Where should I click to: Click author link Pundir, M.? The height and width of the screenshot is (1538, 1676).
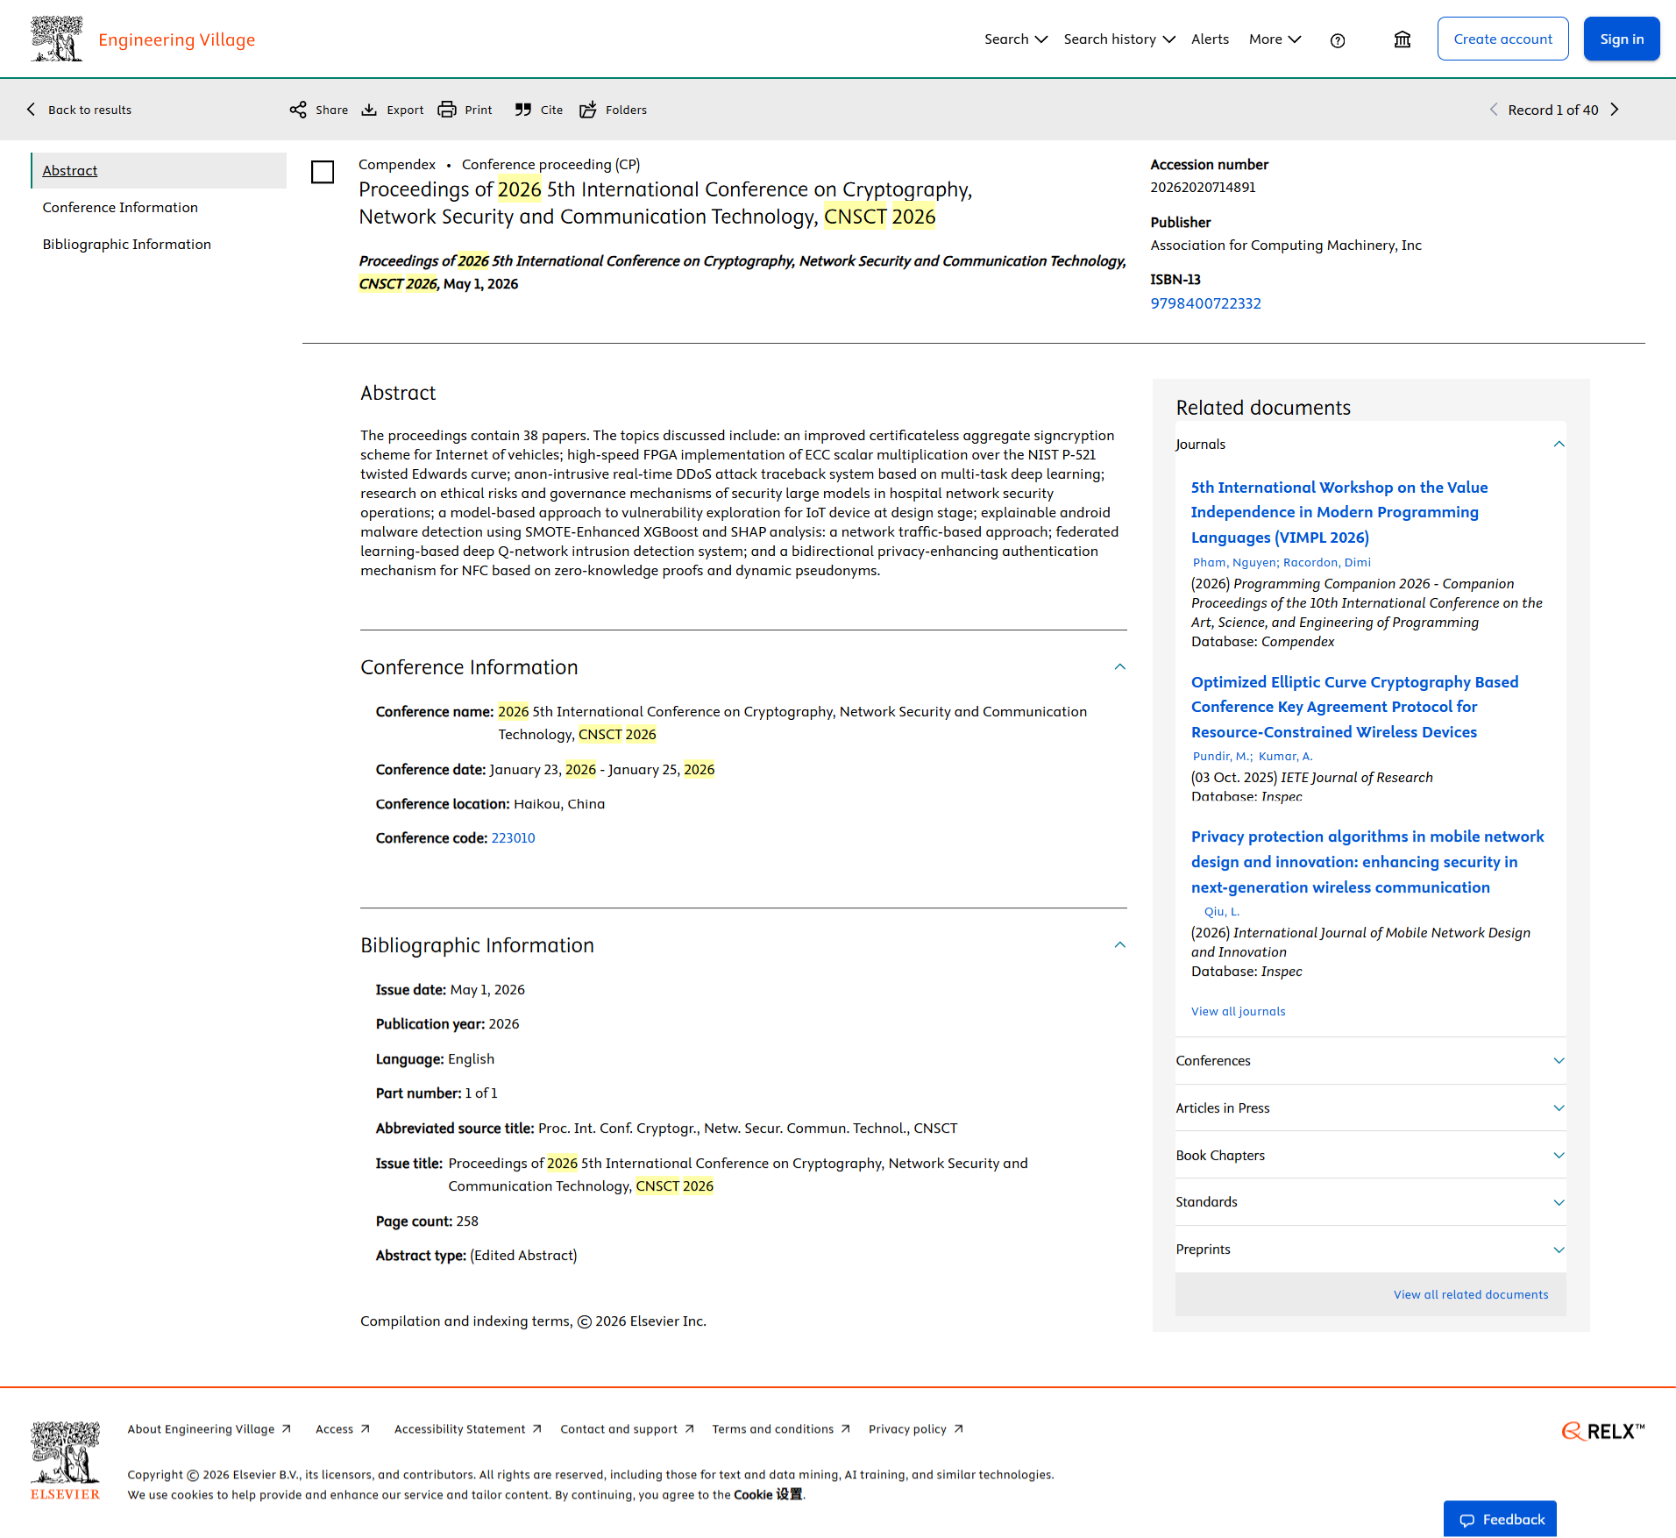[x=1222, y=757]
